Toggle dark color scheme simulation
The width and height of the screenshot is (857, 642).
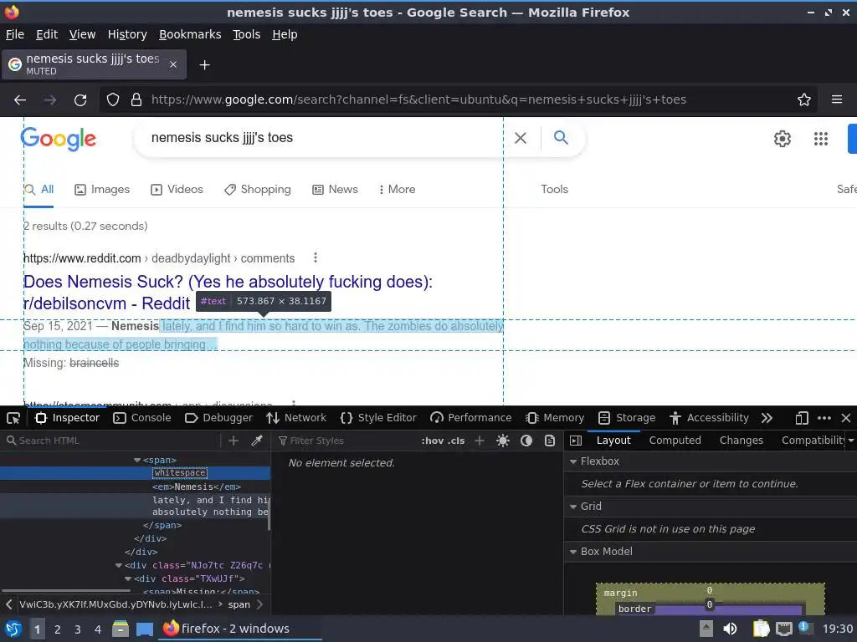526,441
